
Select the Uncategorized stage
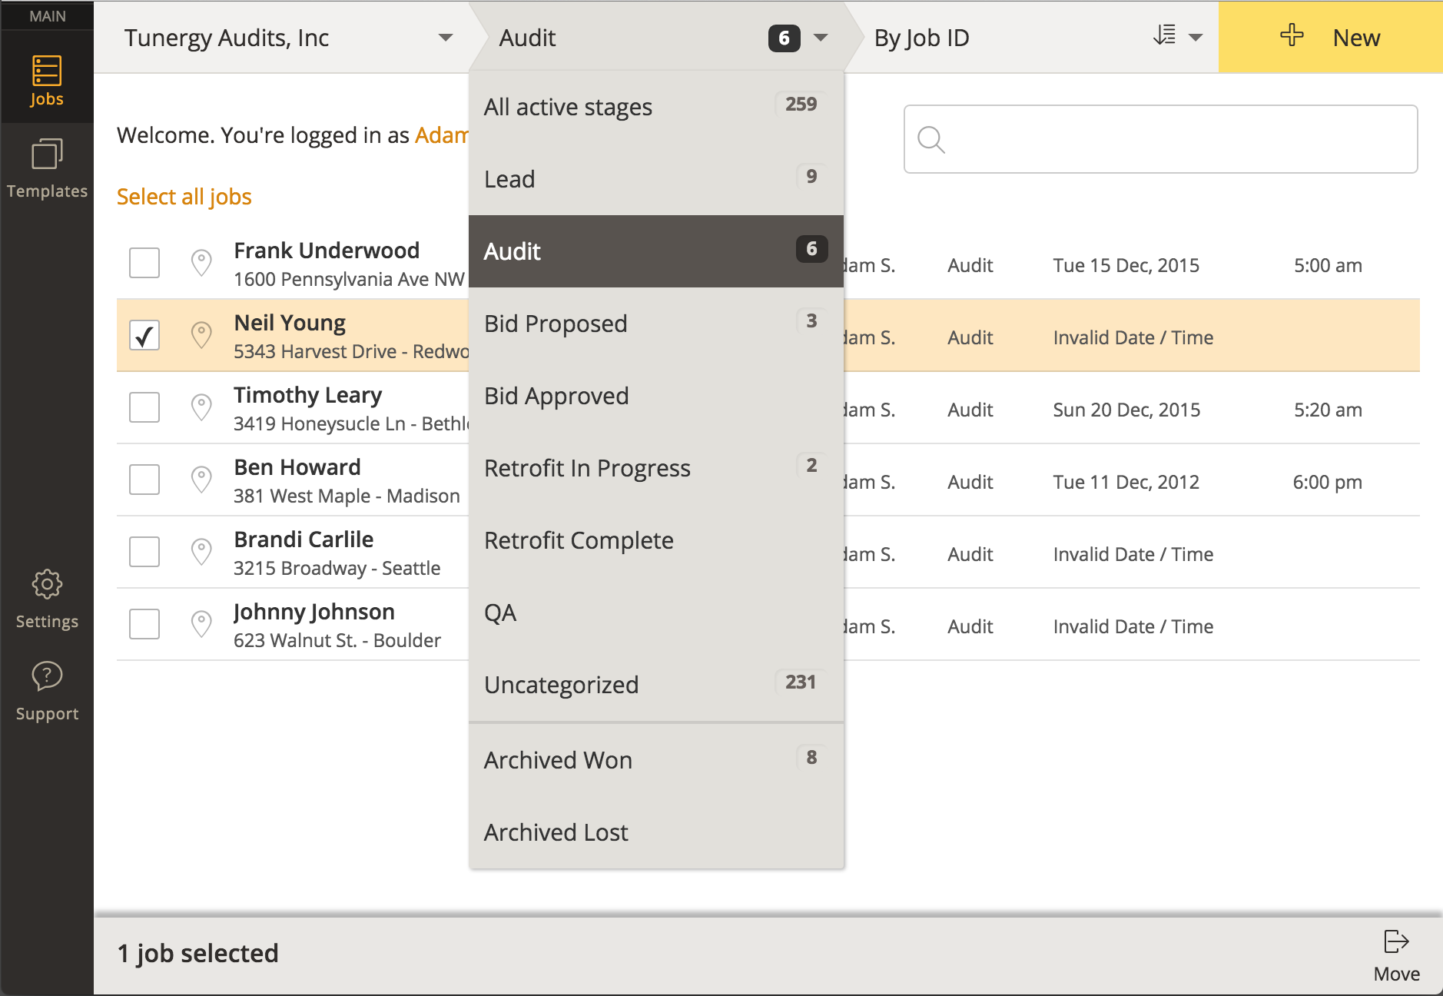pyautogui.click(x=656, y=685)
